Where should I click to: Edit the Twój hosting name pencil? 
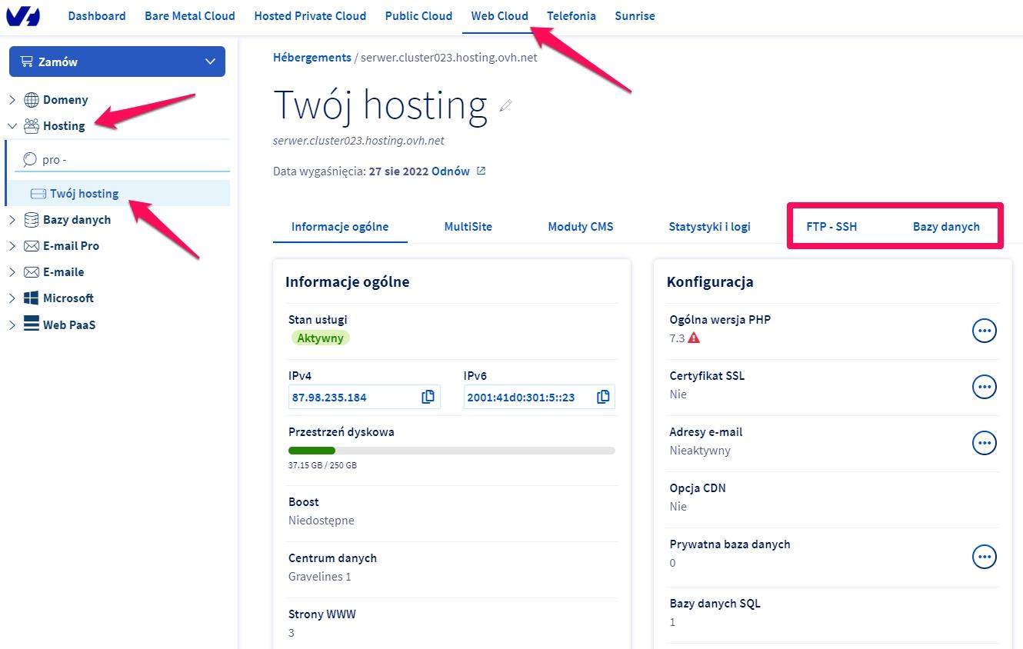(505, 105)
